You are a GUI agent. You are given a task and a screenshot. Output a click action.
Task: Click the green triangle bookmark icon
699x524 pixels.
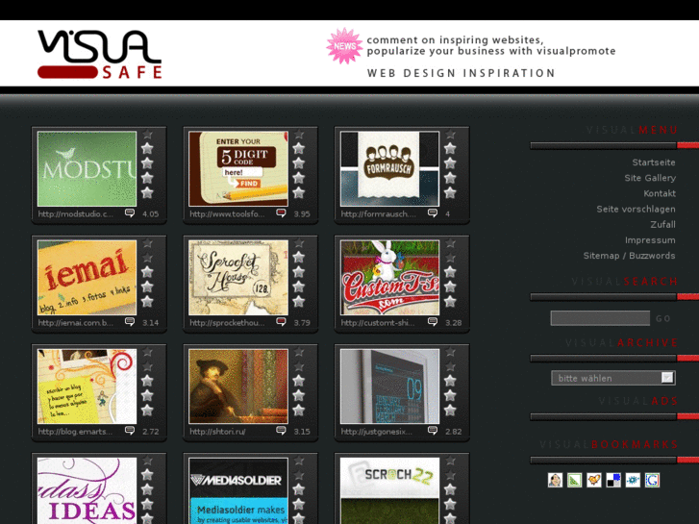[574, 481]
